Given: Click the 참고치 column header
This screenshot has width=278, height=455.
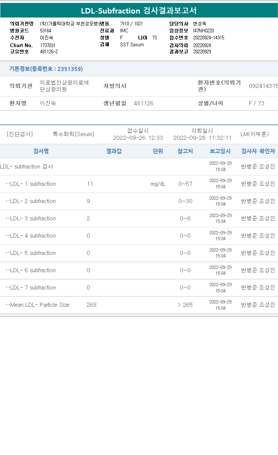Looking at the screenshot, I should click(185, 151).
